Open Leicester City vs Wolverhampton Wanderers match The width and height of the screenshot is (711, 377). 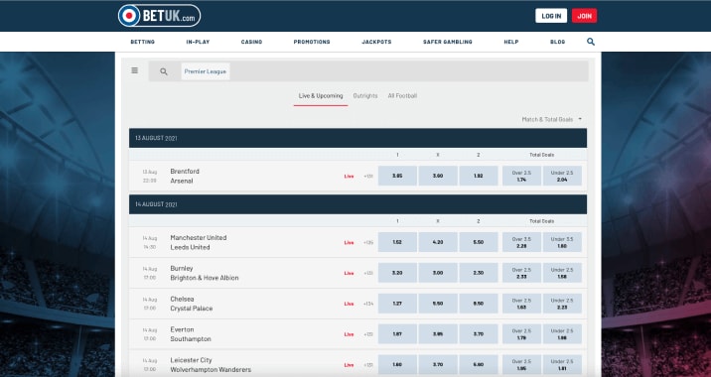tap(211, 365)
